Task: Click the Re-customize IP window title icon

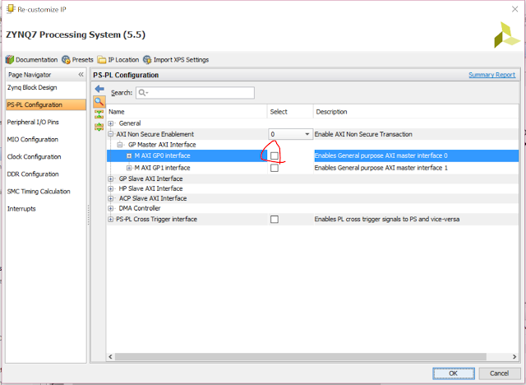Action: 11,9
